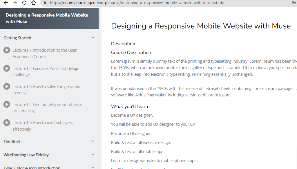Click the browser forward arrow
Screen dimensions: 297x169
15,3
